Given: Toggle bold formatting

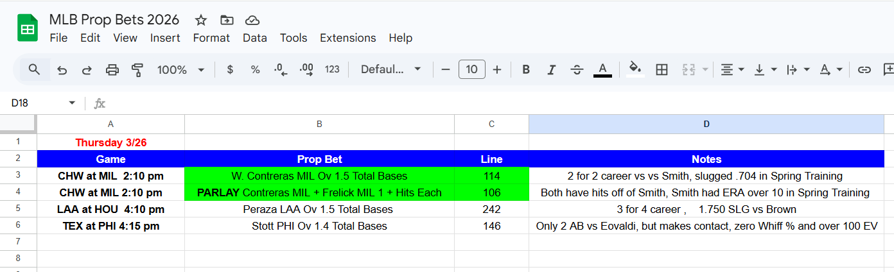Looking at the screenshot, I should click(526, 70).
